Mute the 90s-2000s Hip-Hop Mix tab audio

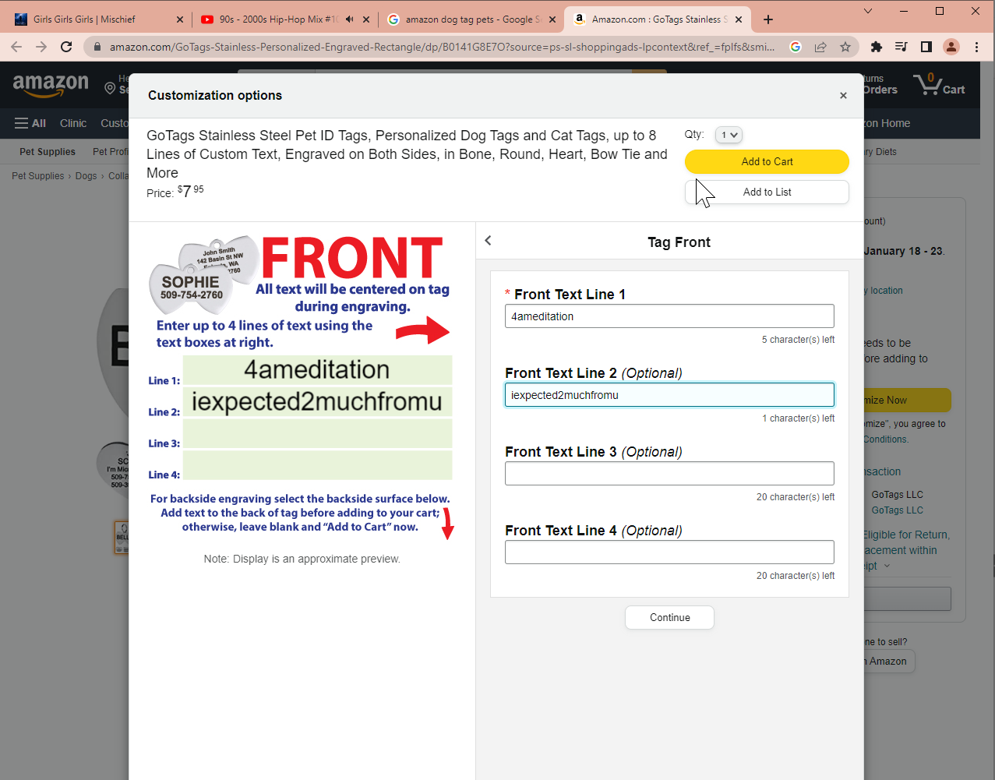pos(350,19)
